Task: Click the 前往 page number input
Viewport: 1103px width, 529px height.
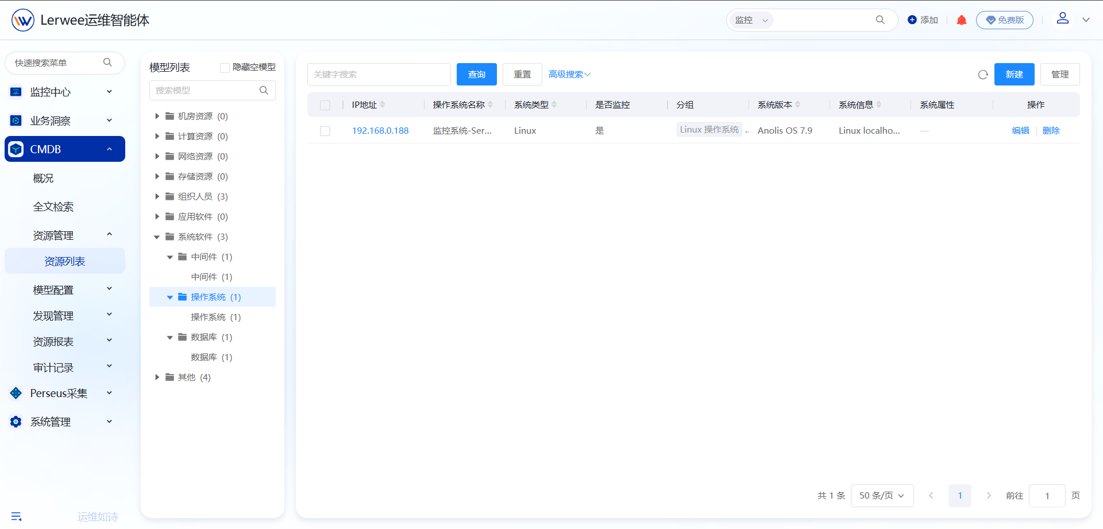Action: [1047, 496]
